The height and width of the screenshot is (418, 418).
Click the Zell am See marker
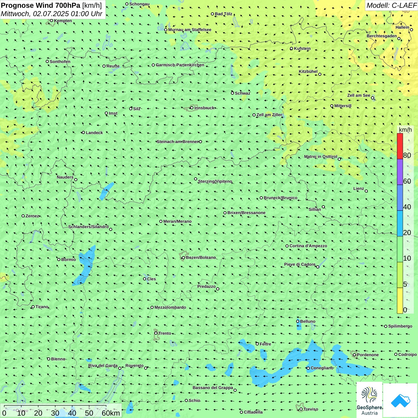tap(373, 98)
